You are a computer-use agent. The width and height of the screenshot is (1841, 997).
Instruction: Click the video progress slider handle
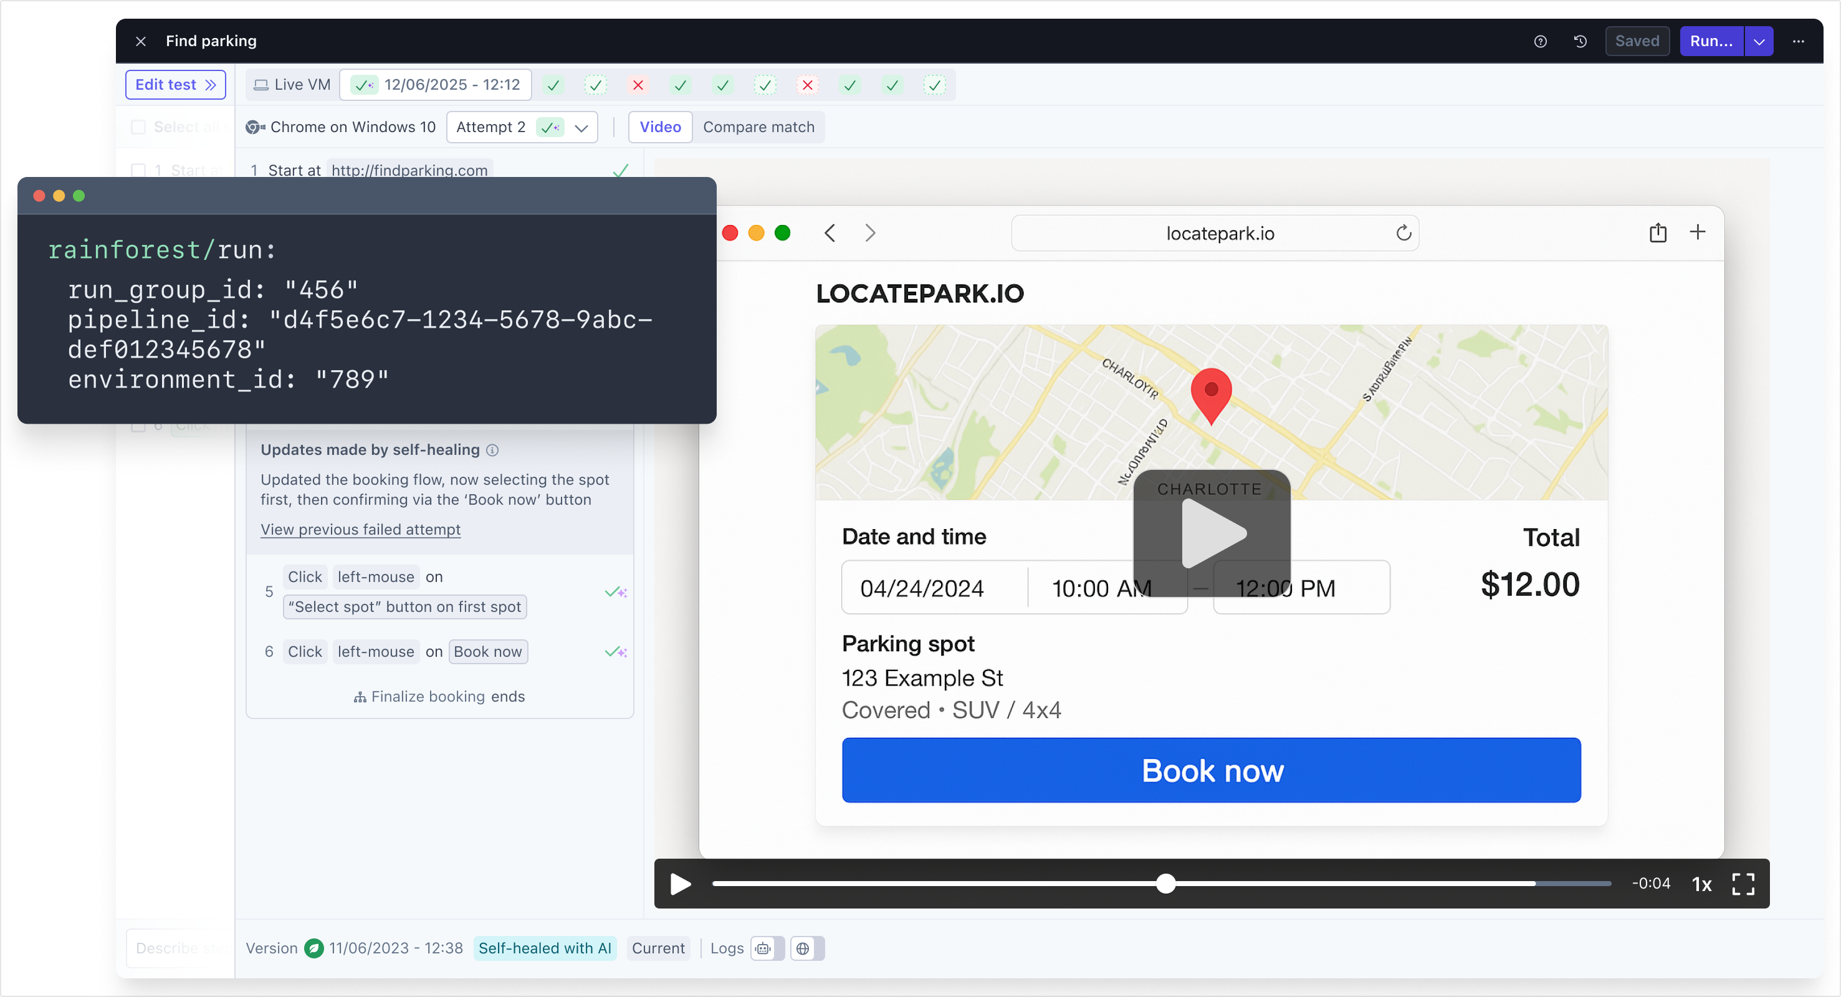click(1165, 884)
